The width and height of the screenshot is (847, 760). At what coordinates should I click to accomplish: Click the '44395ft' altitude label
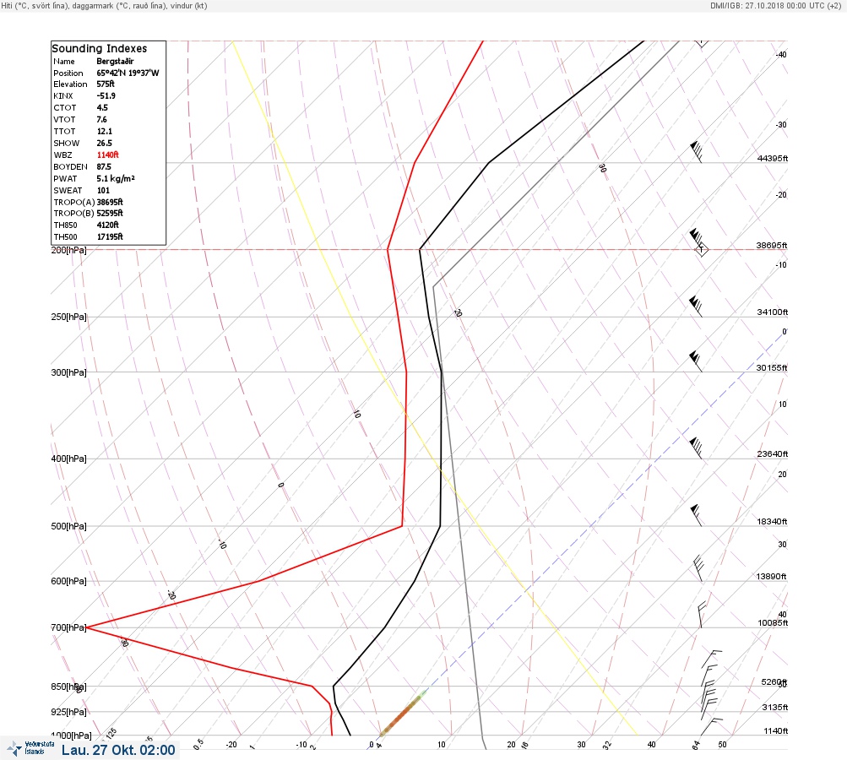tap(773, 158)
